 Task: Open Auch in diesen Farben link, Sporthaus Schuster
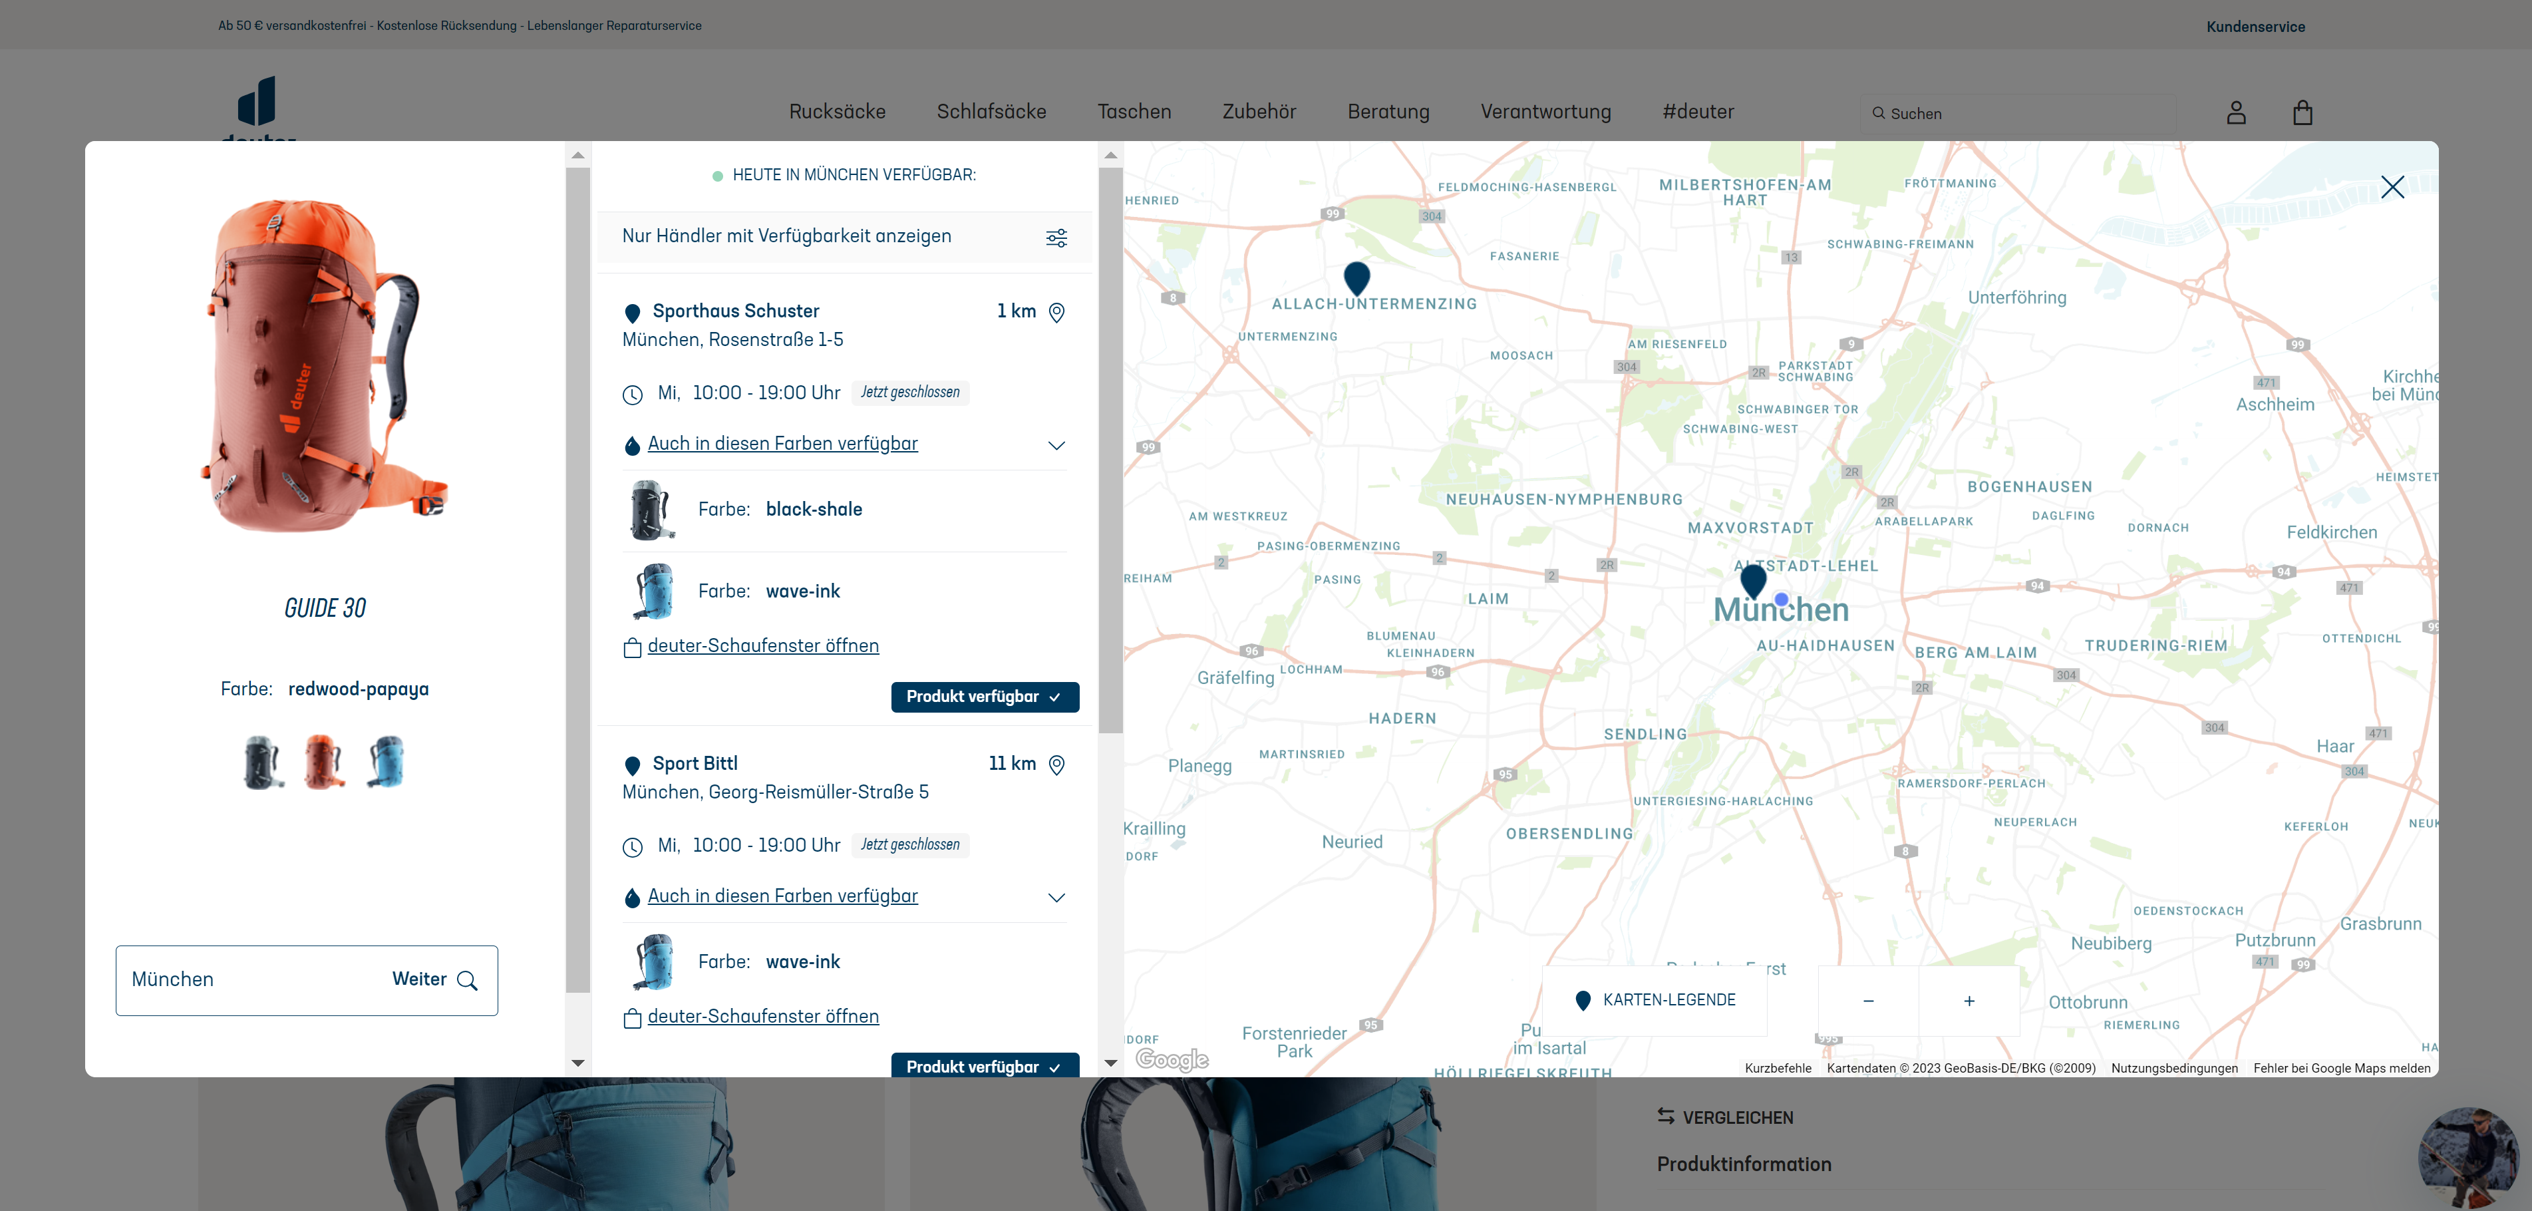[x=782, y=444]
